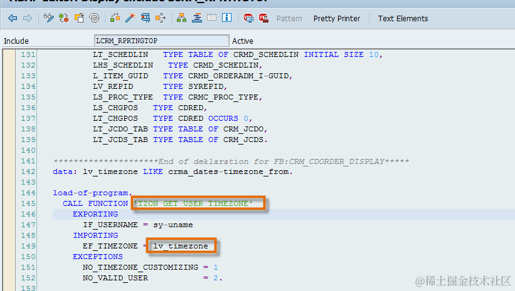
Task: Click 'NO_TIMEZONE_CUSTOMIZING' exception
Action: [141, 267]
